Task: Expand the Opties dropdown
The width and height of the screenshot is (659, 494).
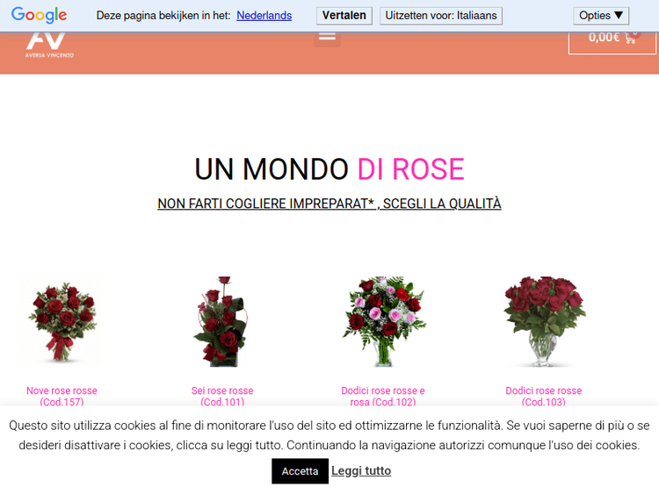Action: [601, 15]
